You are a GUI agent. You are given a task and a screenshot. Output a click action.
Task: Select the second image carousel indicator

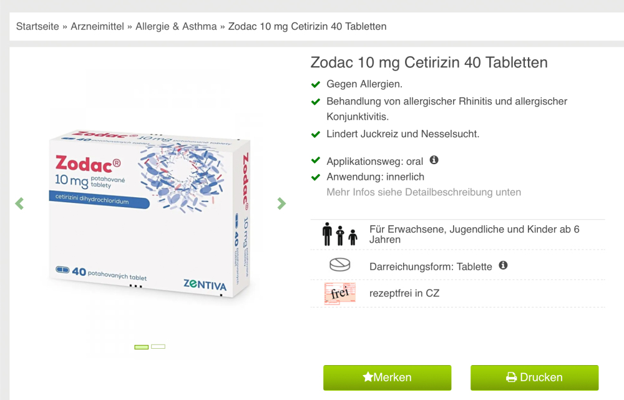[x=158, y=347]
